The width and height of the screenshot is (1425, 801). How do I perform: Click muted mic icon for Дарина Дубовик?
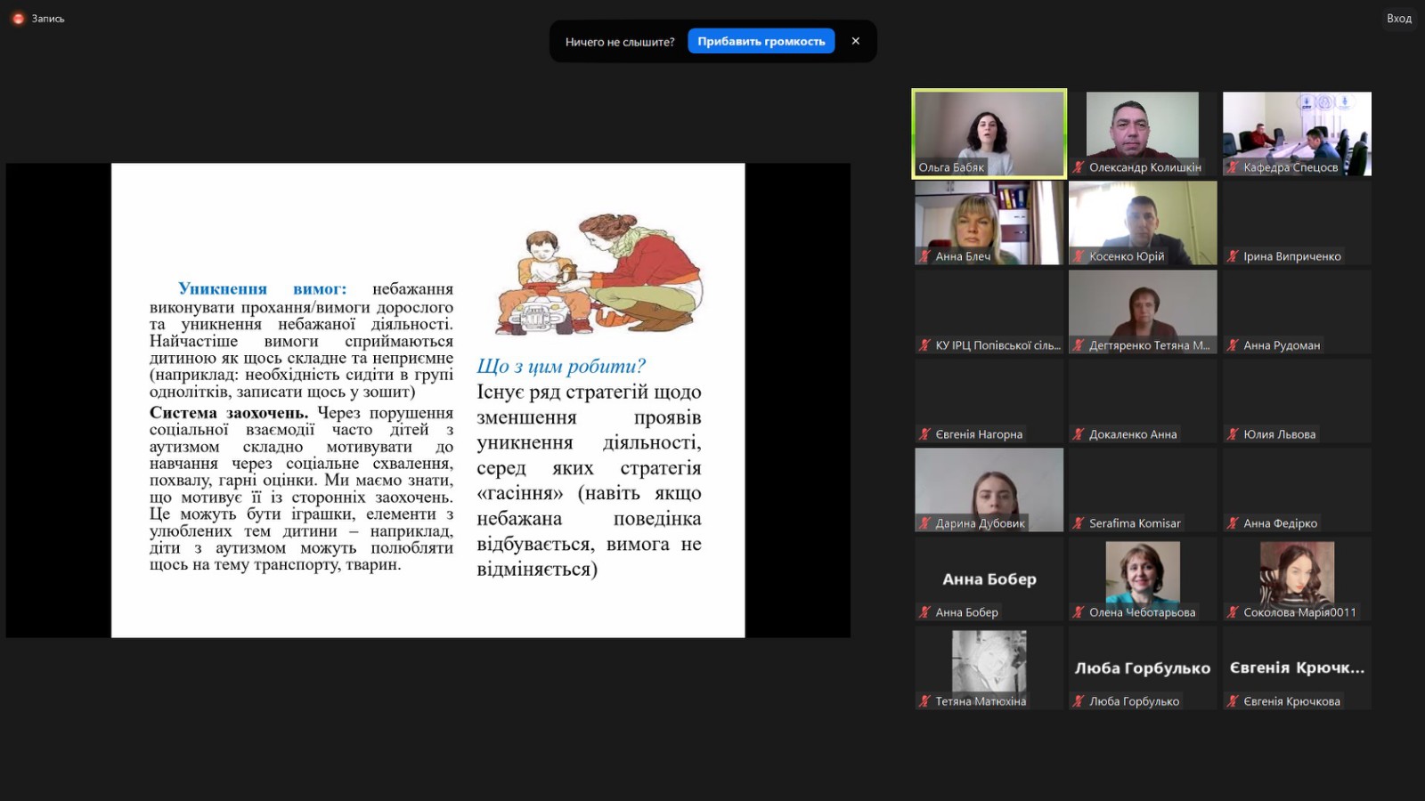coord(924,523)
